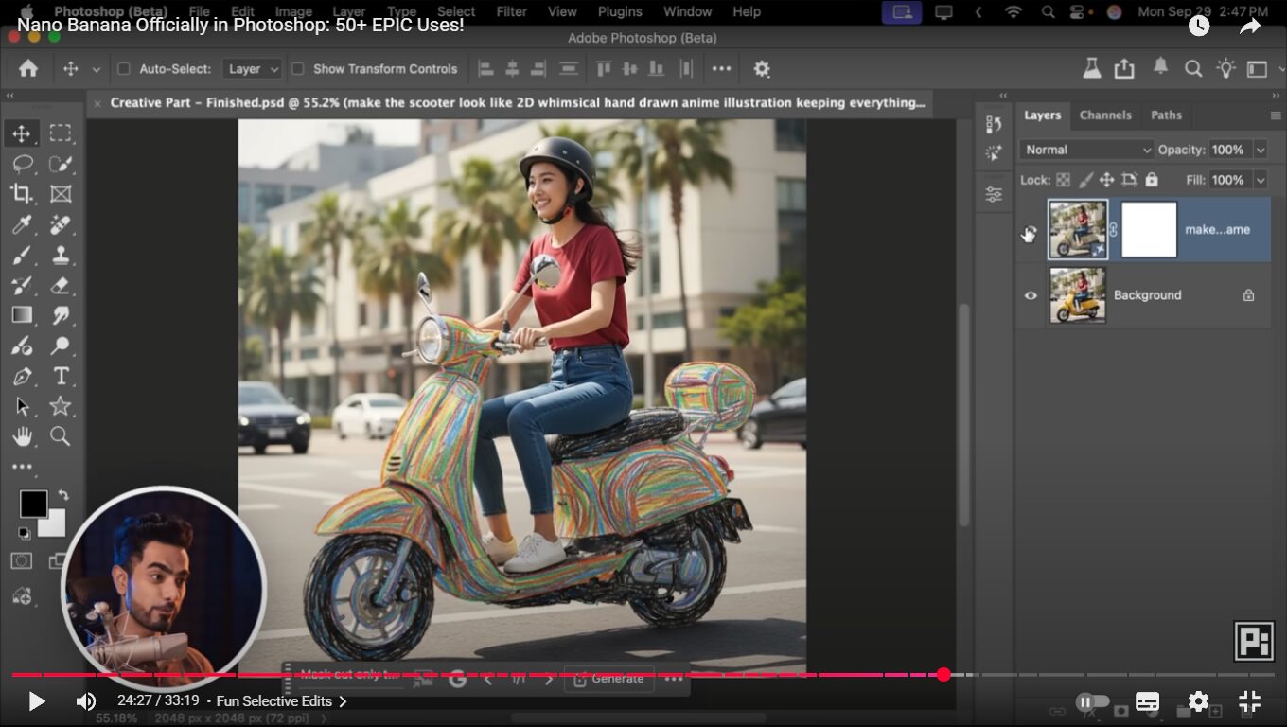Select the Type tool

[61, 376]
